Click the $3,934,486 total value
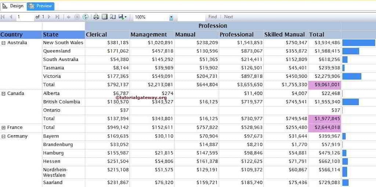This screenshot has width=376, height=187. [327, 43]
